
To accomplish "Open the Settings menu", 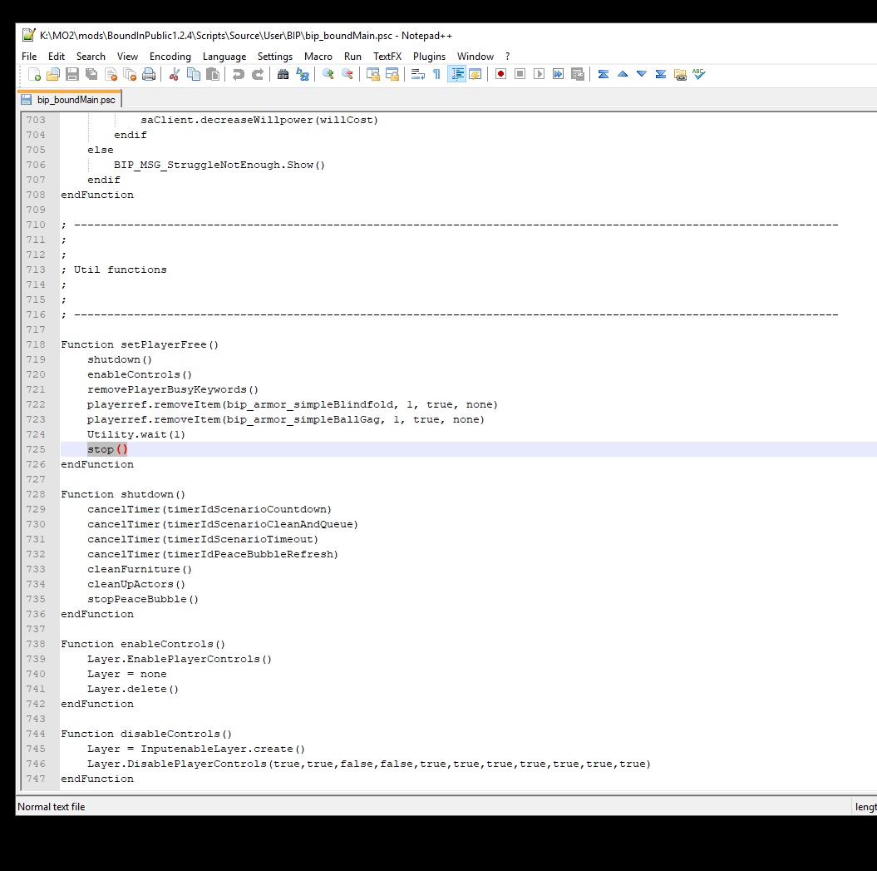I will [x=274, y=56].
